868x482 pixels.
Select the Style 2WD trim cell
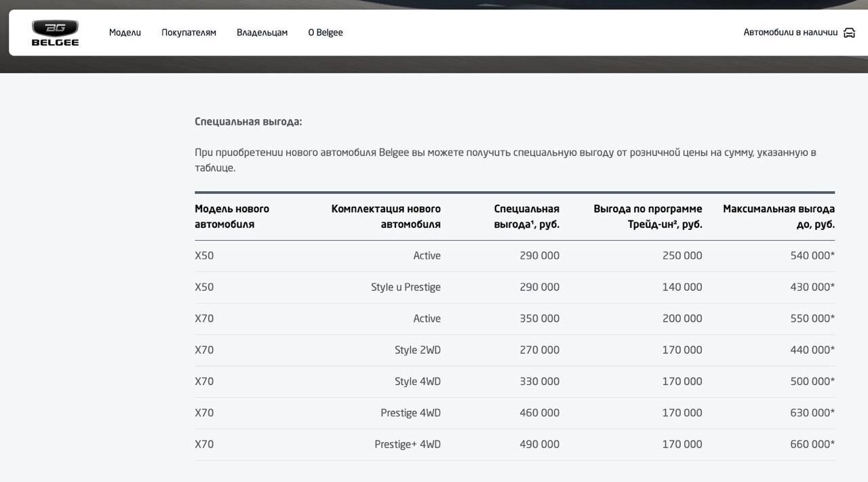pos(418,350)
